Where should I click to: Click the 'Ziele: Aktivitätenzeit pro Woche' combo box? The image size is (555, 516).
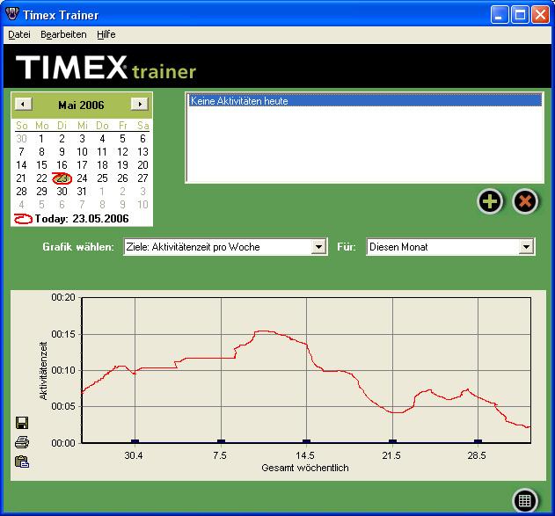click(x=225, y=247)
